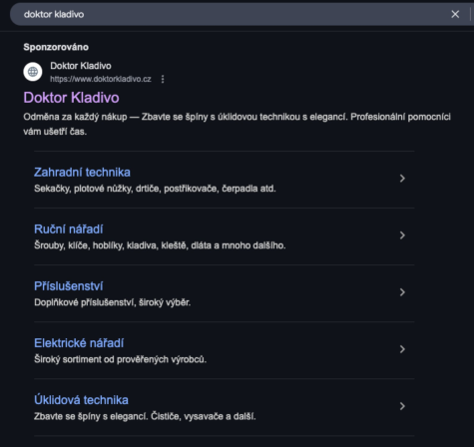Click the description 'Sekačky, plotové nůžky, drtiče...'

pos(155,189)
